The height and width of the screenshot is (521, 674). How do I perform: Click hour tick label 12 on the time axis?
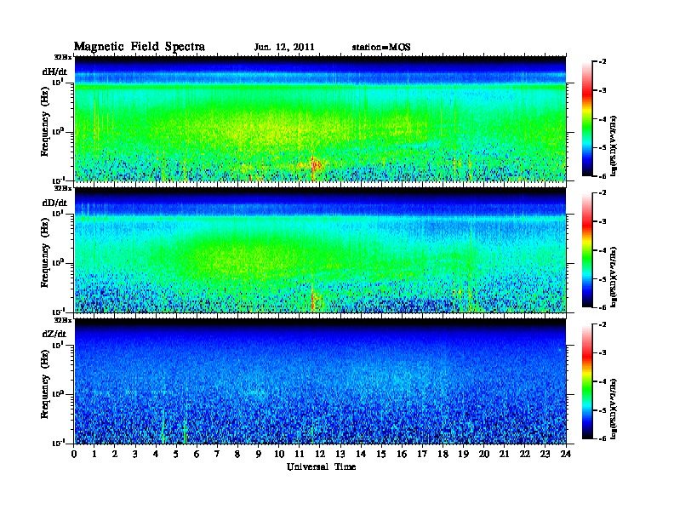point(320,455)
